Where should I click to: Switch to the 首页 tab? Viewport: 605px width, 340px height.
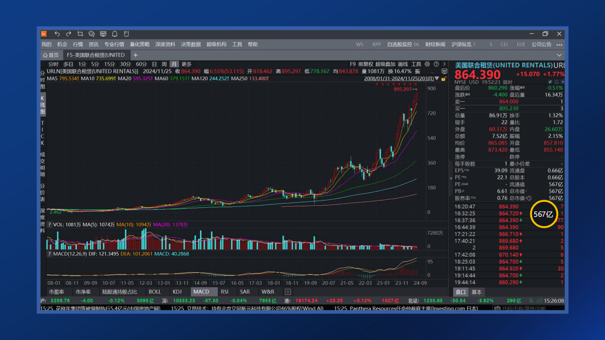click(51, 55)
